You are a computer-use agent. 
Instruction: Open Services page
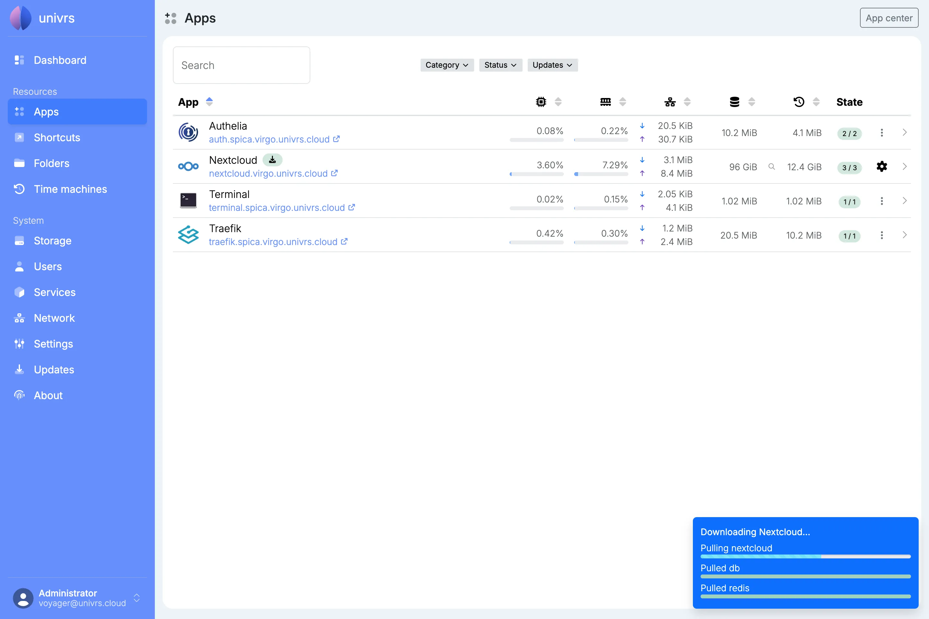coord(77,292)
